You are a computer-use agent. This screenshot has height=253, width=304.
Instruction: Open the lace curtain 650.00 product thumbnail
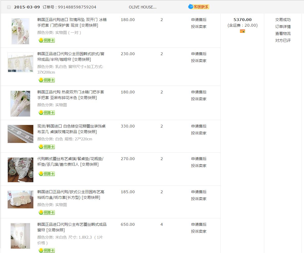point(20,236)
